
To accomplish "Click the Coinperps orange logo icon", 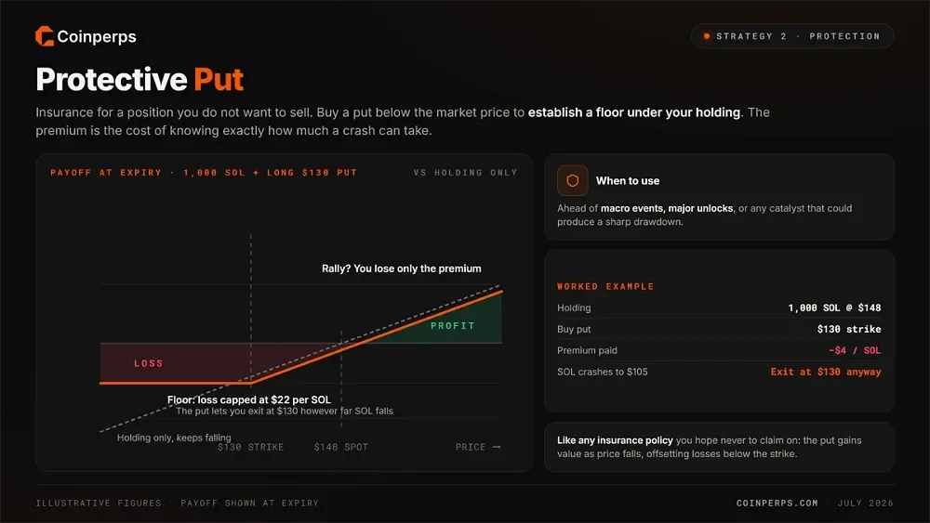I will click(x=45, y=36).
